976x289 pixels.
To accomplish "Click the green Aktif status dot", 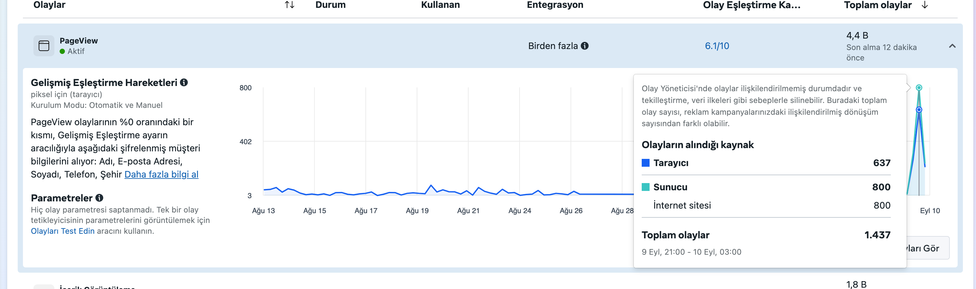I will [62, 51].
